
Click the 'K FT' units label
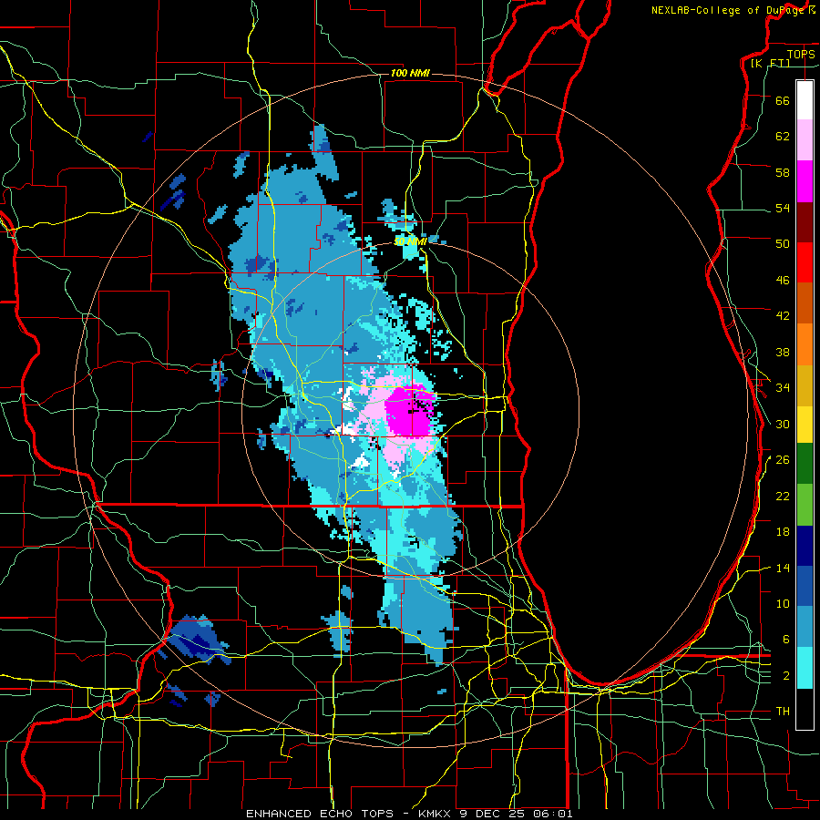tap(770, 63)
